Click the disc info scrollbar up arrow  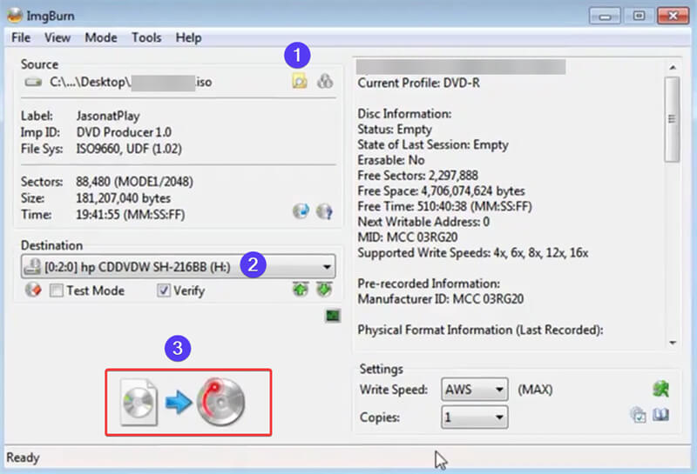(x=673, y=68)
